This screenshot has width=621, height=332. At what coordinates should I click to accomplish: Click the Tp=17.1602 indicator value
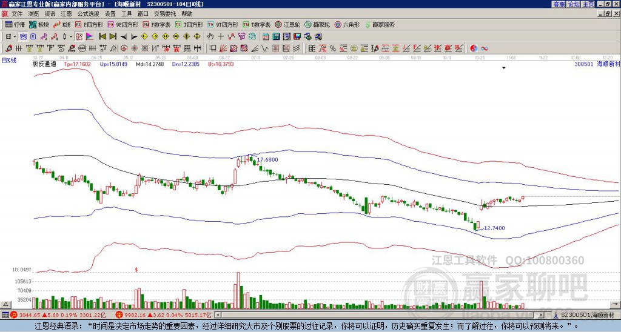click(x=77, y=64)
